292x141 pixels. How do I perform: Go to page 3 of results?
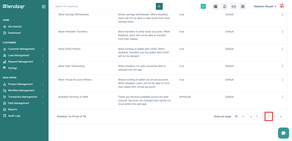[269, 117]
